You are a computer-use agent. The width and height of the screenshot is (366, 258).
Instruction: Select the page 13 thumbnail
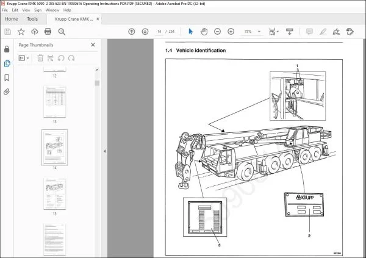point(55,102)
